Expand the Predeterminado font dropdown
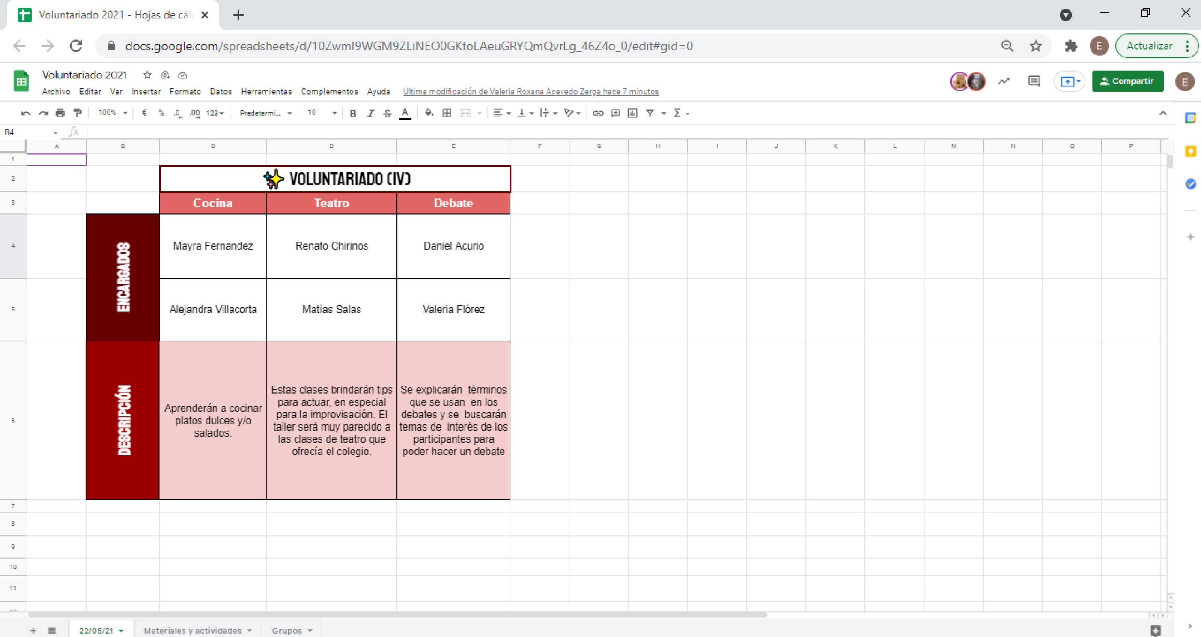The height and width of the screenshot is (637, 1201). pos(266,113)
